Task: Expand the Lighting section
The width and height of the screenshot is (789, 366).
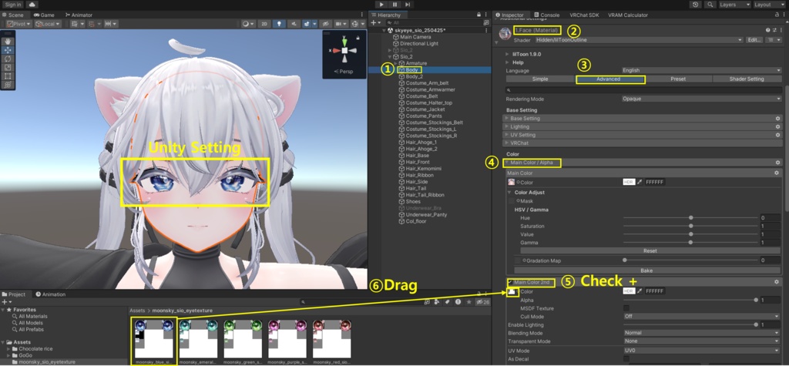Action: point(643,127)
